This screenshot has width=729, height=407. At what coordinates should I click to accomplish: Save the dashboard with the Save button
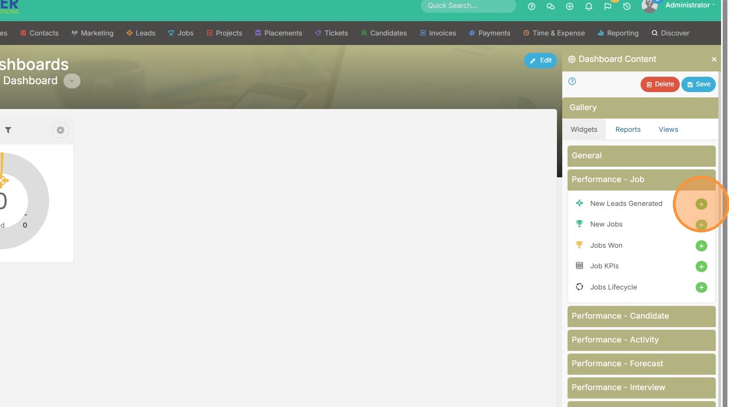pos(698,84)
